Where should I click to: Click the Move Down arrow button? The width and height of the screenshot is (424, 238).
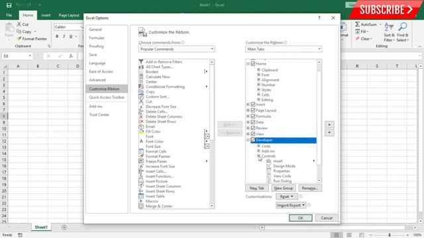pos(329,133)
